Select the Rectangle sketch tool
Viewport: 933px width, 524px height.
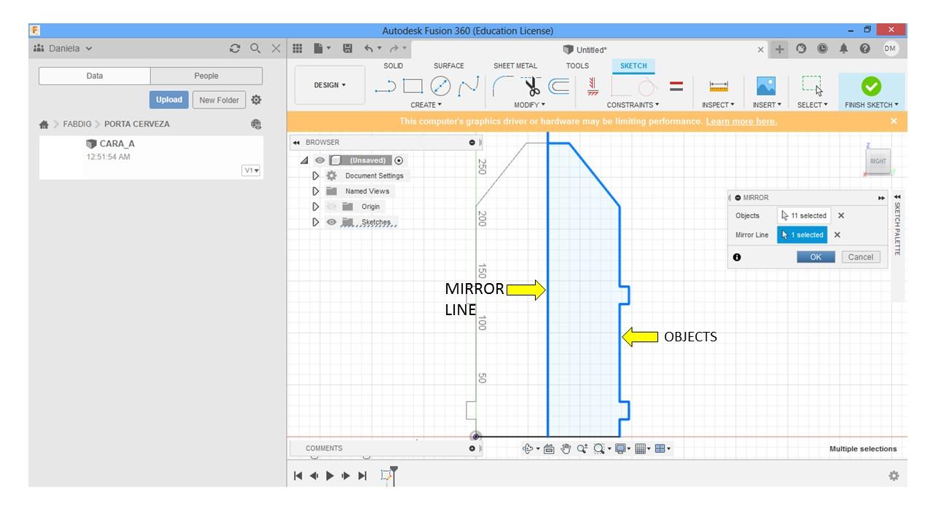coord(413,87)
